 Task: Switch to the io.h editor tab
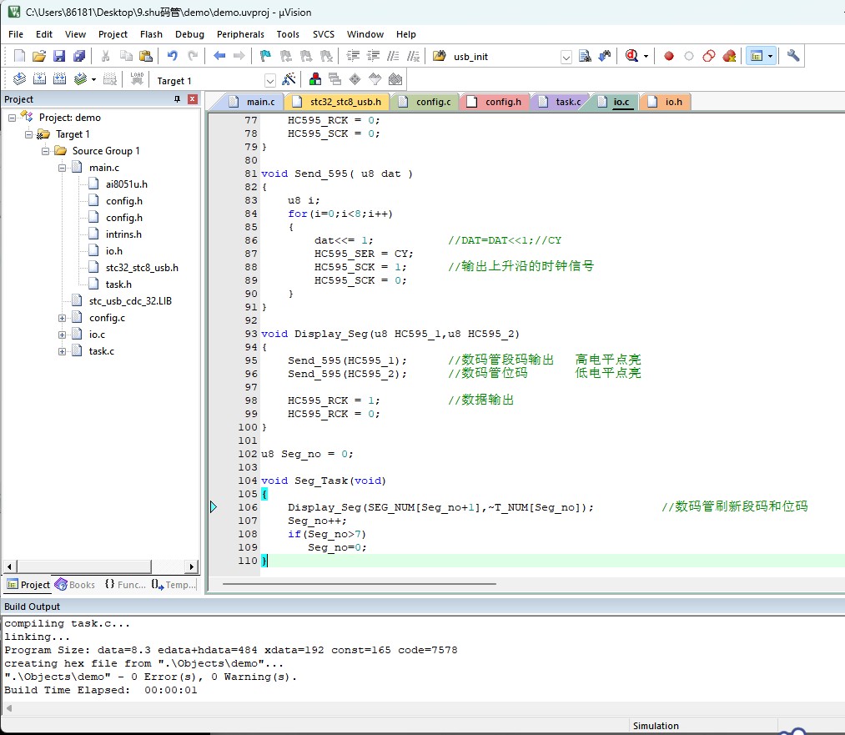[x=666, y=102]
